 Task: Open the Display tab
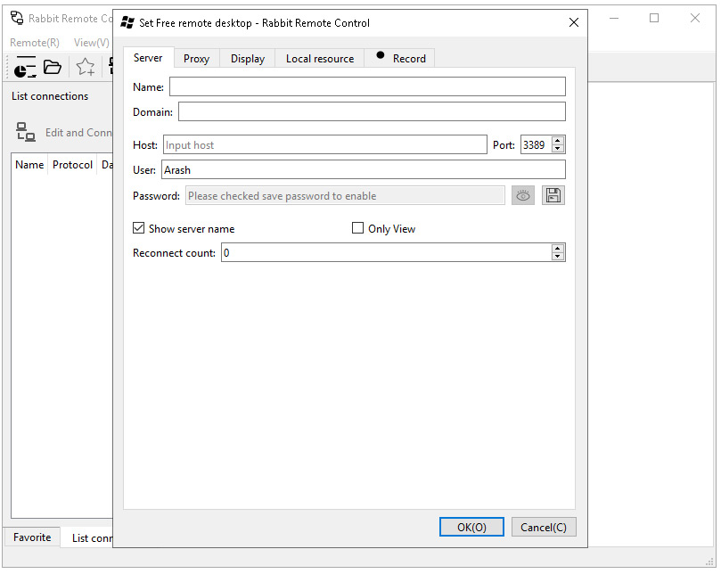pyautogui.click(x=248, y=59)
